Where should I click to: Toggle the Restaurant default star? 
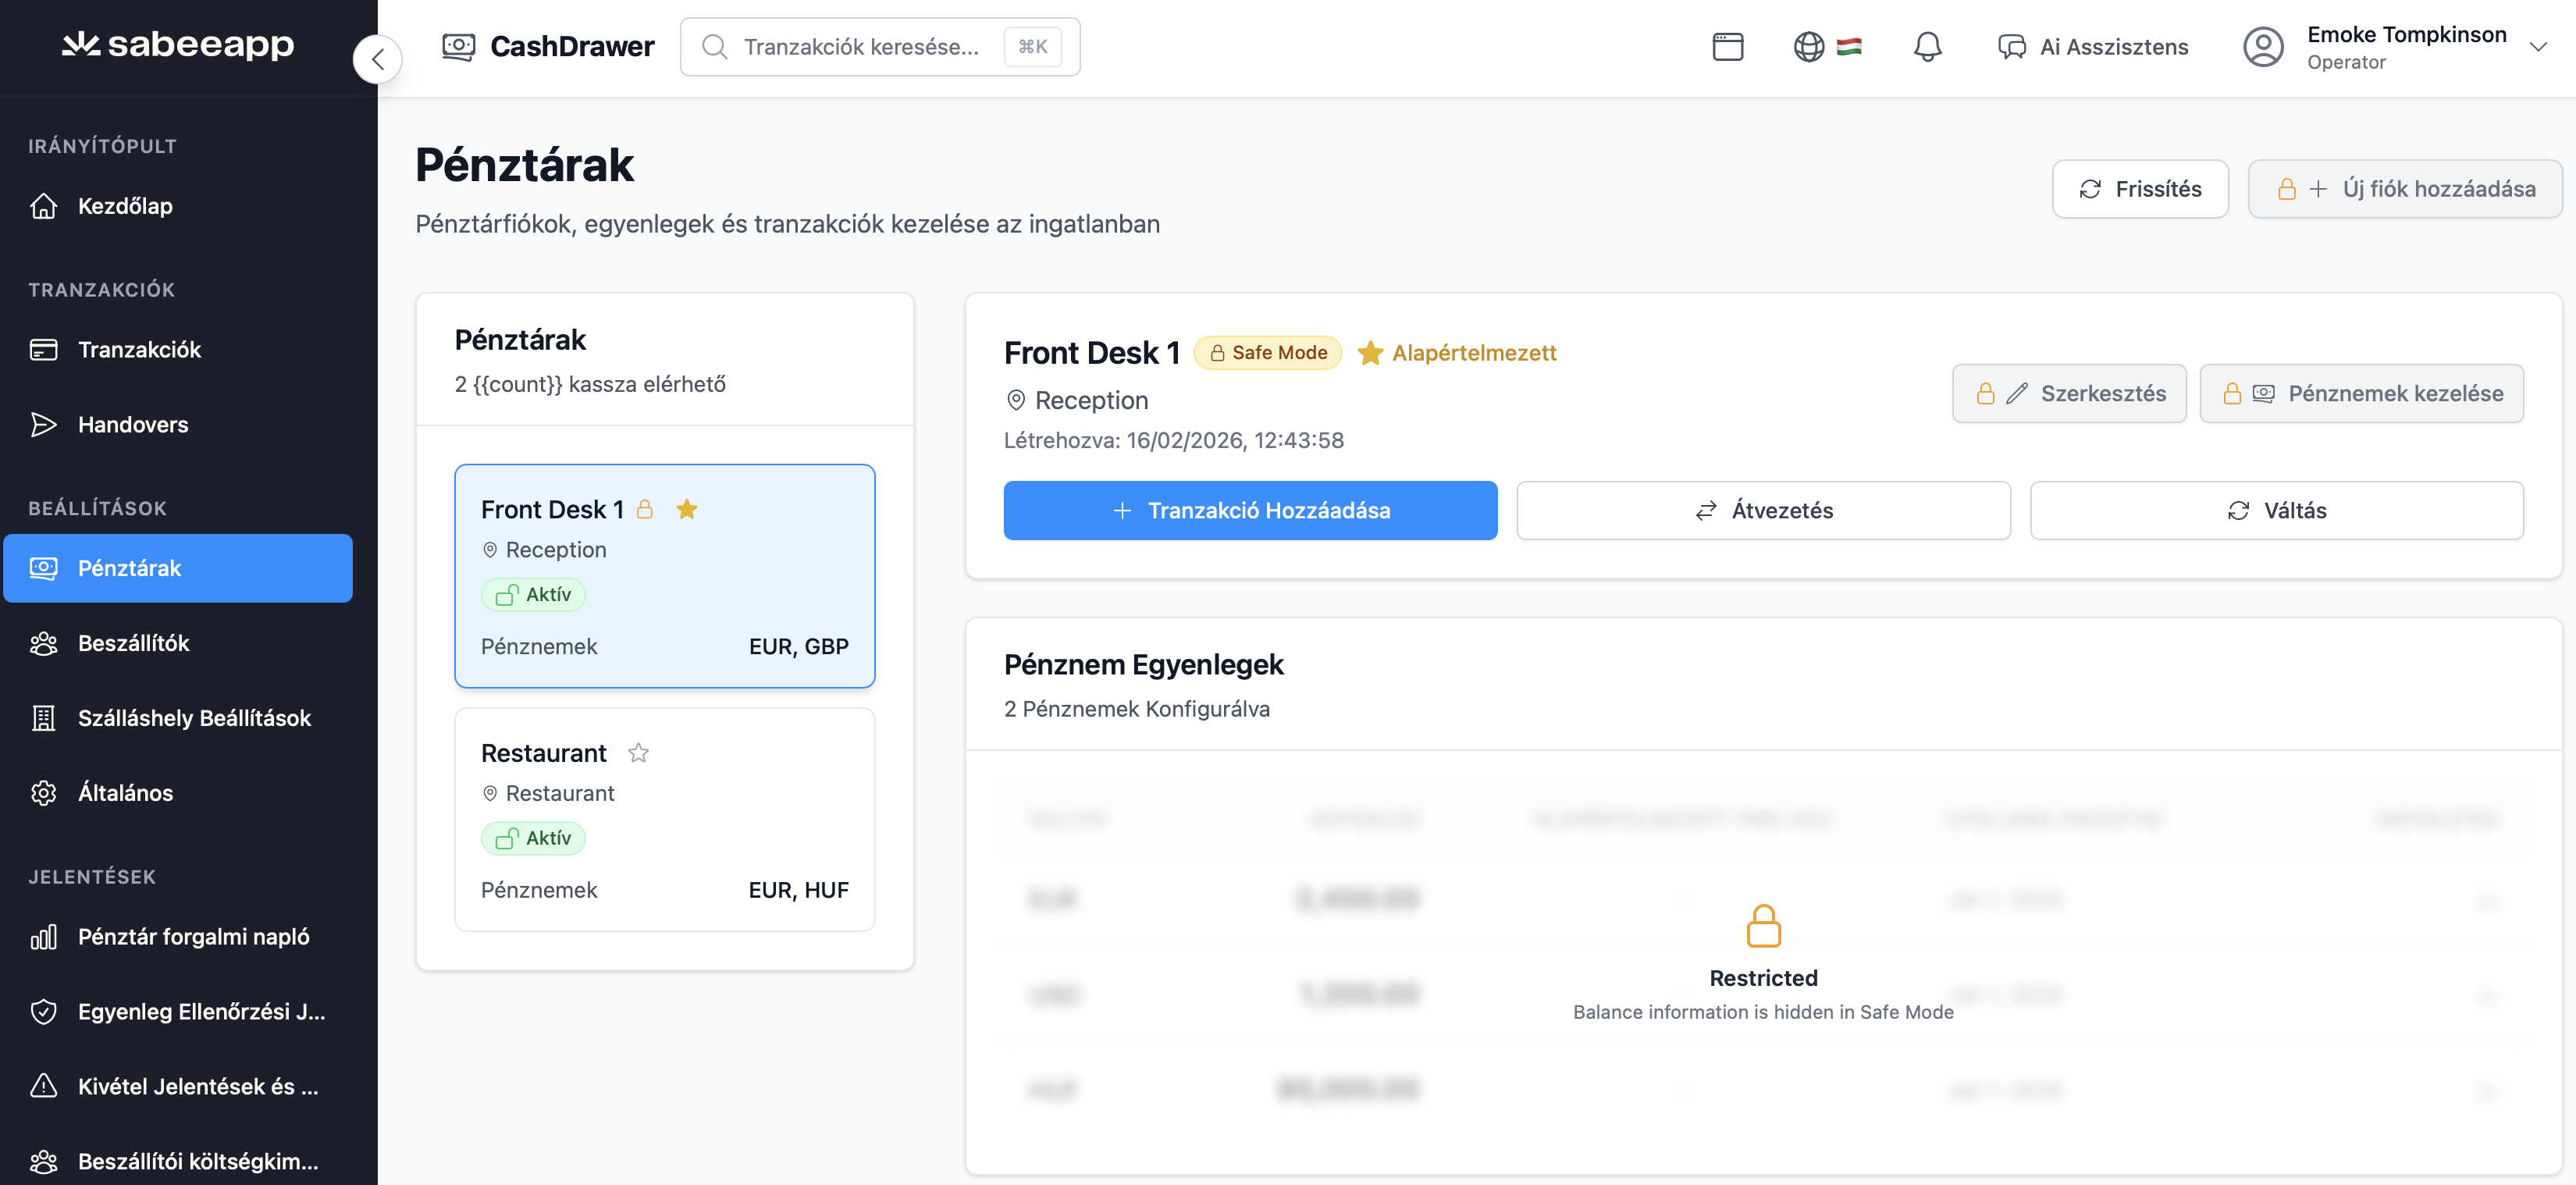(638, 753)
